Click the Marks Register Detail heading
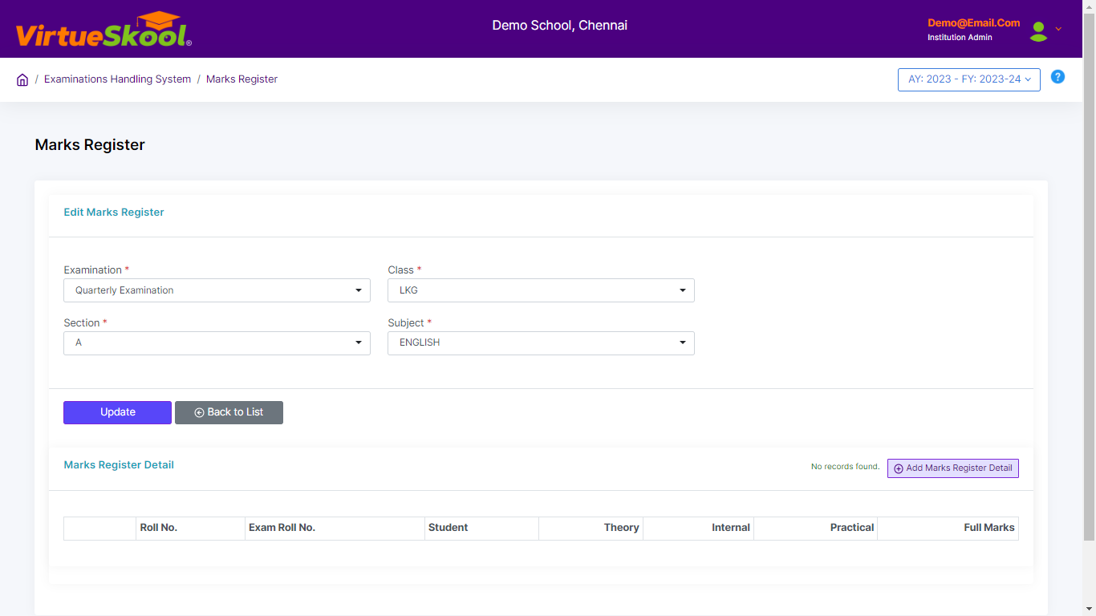Image resolution: width=1096 pixels, height=616 pixels. pos(119,465)
